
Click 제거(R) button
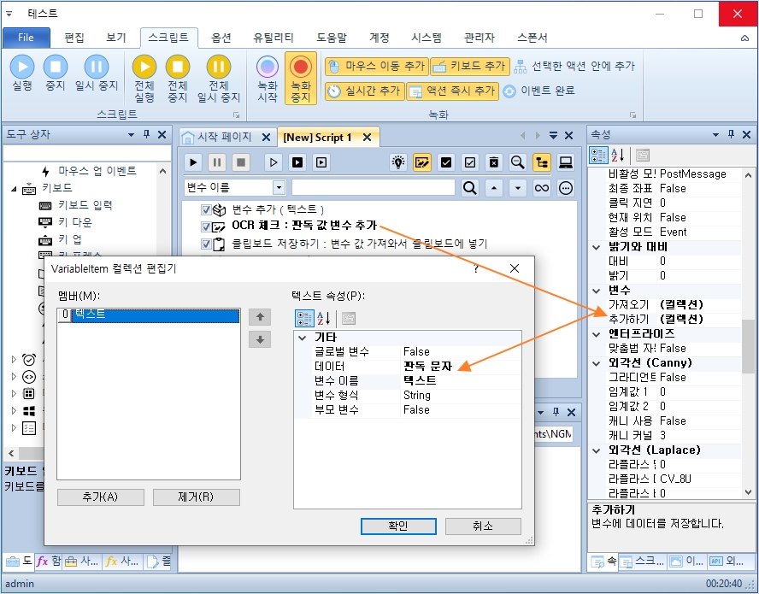coord(196,497)
